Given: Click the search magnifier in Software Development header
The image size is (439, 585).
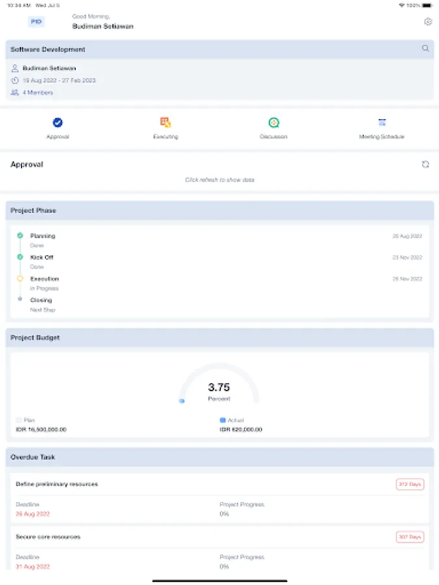Looking at the screenshot, I should tap(425, 49).
